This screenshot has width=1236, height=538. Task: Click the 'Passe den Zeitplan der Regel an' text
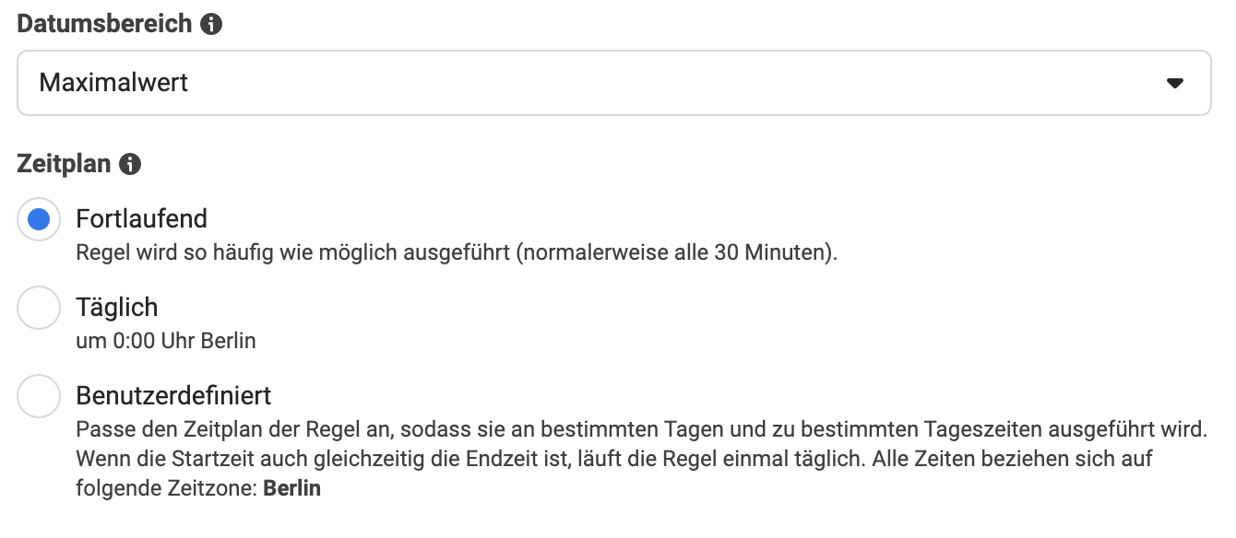point(641,429)
